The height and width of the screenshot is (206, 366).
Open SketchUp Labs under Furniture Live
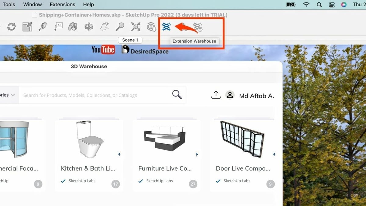tap(160, 181)
